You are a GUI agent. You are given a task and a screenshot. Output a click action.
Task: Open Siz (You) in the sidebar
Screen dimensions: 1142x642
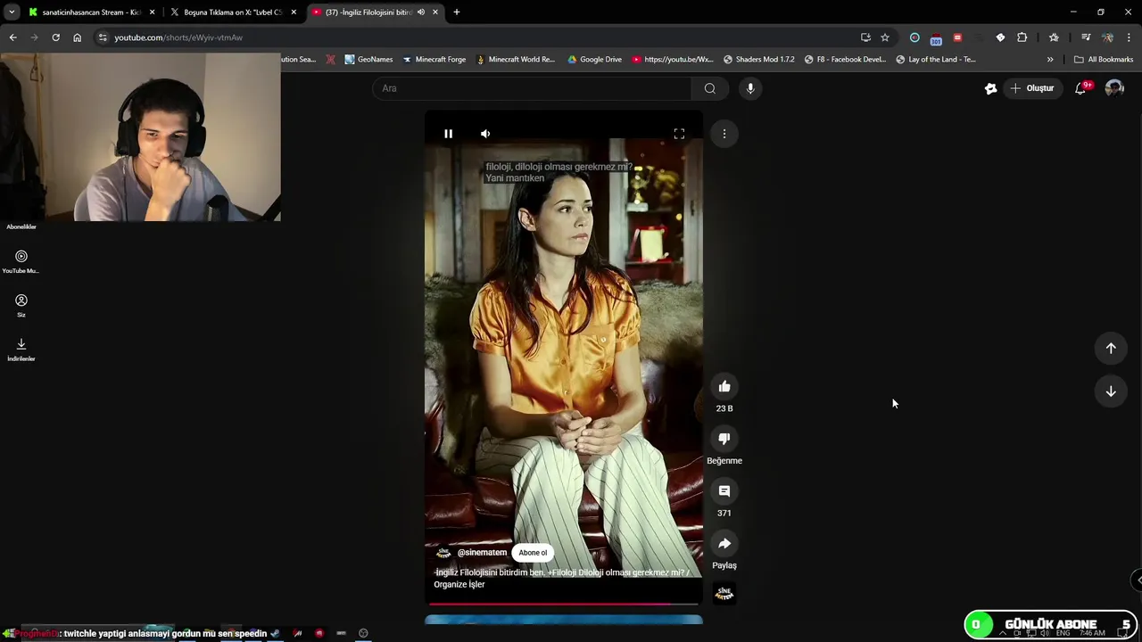pyautogui.click(x=21, y=305)
